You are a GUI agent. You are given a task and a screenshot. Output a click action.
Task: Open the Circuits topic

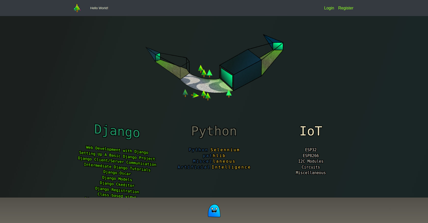click(311, 167)
